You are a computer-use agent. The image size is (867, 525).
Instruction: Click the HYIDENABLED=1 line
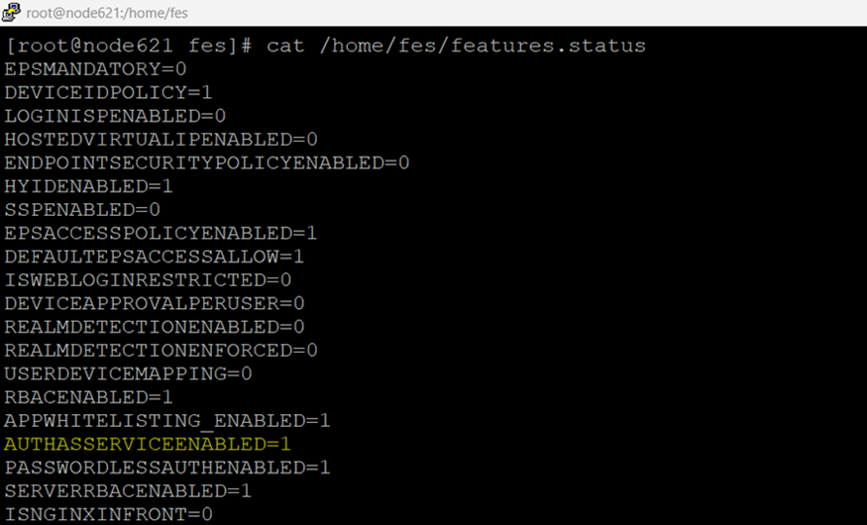89,186
